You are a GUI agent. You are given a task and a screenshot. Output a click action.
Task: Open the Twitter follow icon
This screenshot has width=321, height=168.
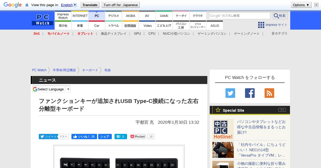(x=230, y=93)
